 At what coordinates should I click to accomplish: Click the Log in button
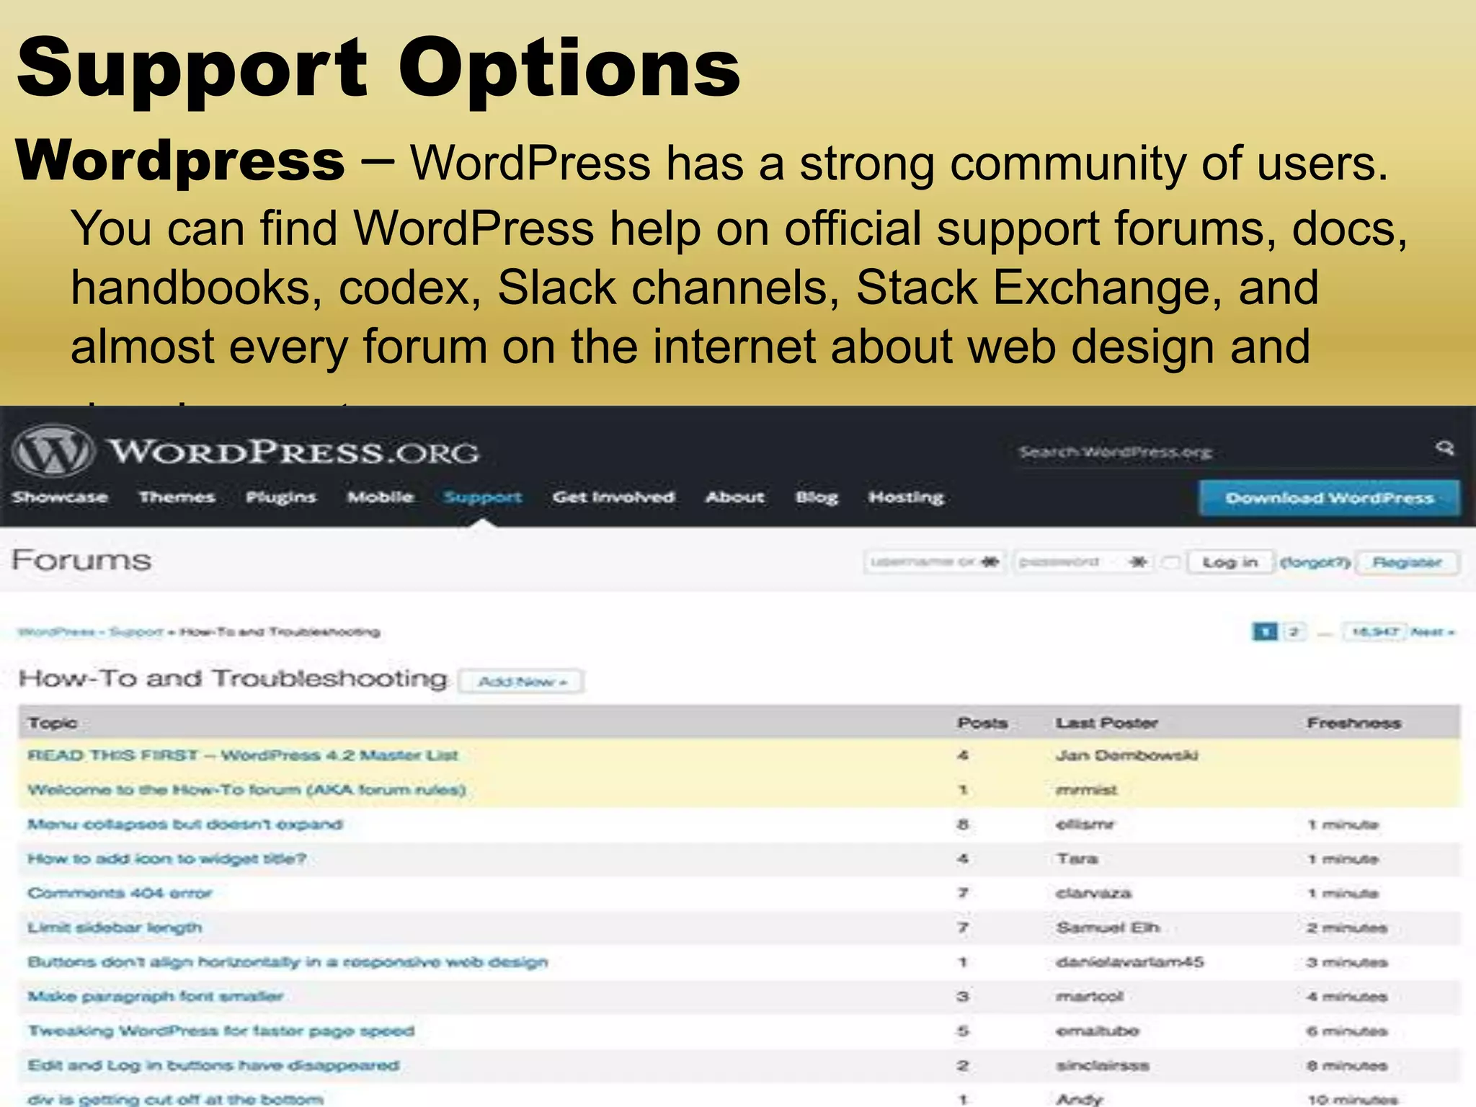click(1230, 562)
